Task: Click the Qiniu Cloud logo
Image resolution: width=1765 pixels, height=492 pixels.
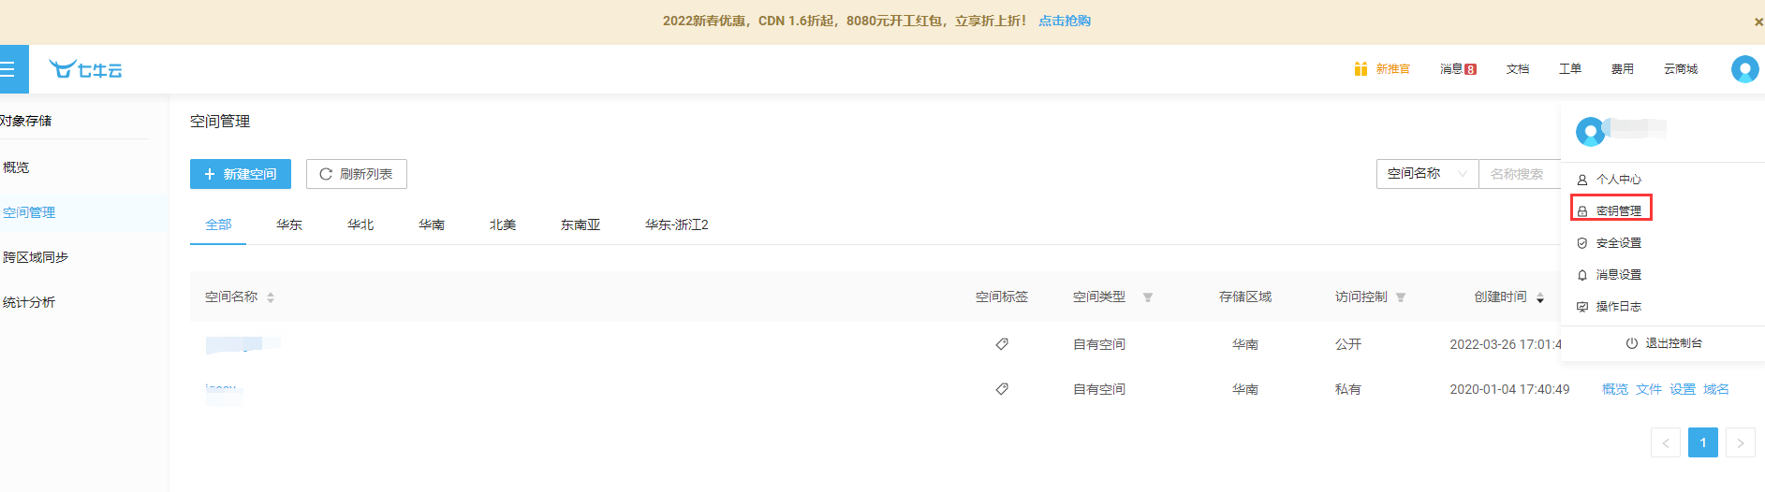Action: (x=86, y=69)
